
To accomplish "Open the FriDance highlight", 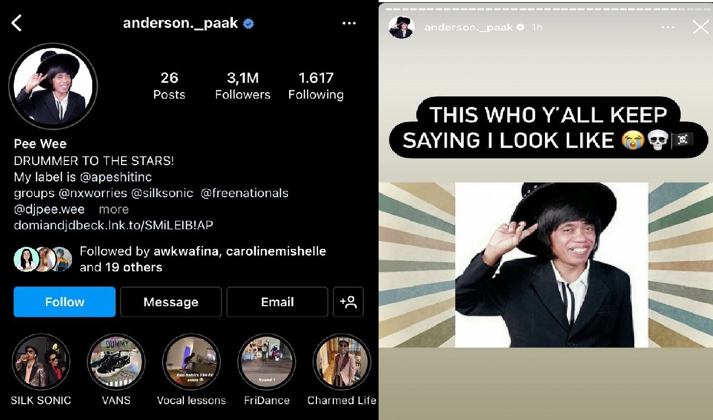I will (267, 362).
